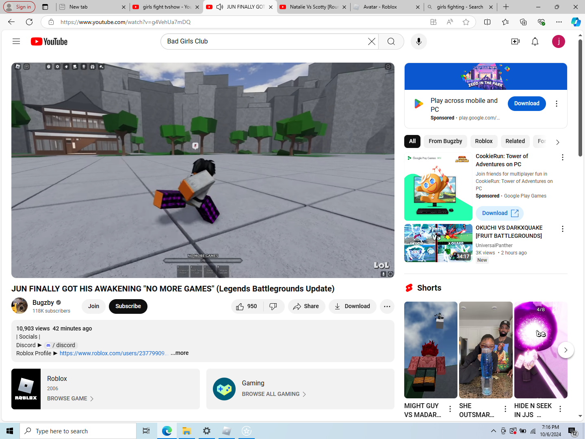
Task: Open options for SHE OUTSMAR short
Action: point(505,409)
